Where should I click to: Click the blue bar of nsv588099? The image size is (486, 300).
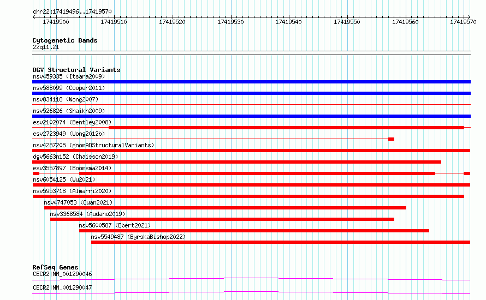point(251,93)
